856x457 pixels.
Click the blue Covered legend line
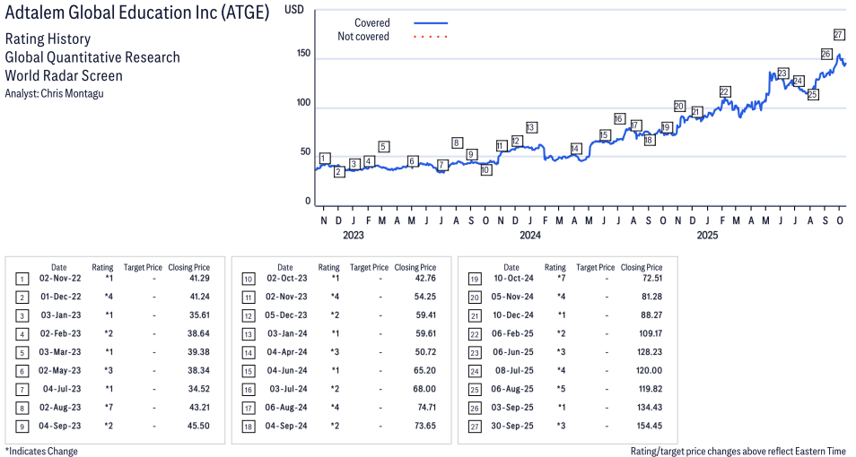pyautogui.click(x=431, y=23)
